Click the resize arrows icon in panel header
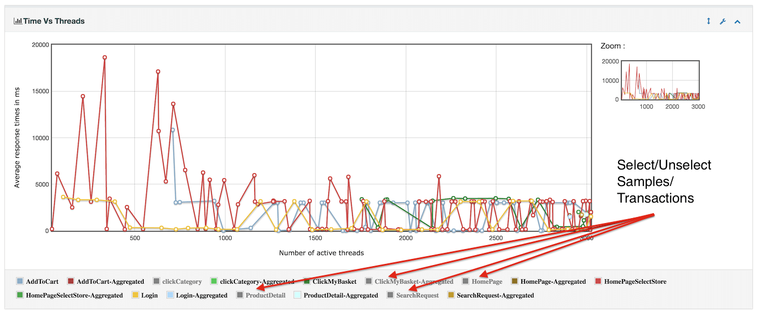Image resolution: width=759 pixels, height=313 pixels. (x=708, y=22)
